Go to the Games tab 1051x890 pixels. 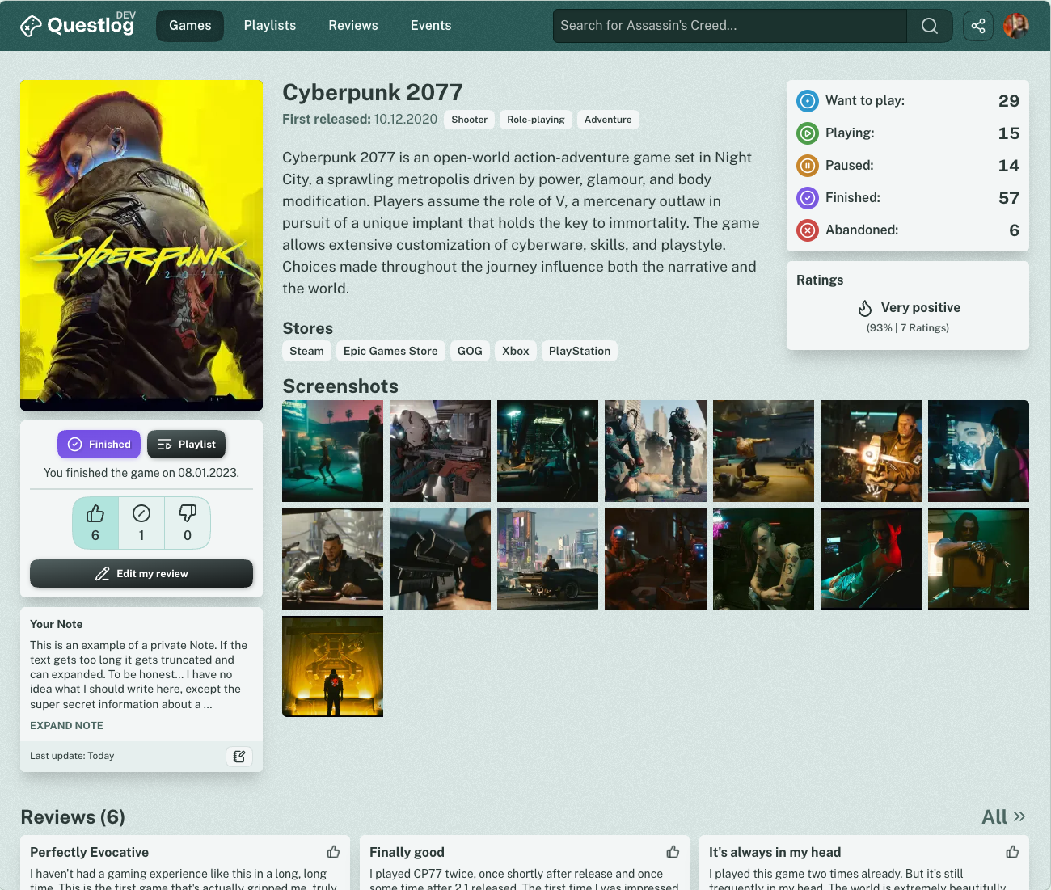(190, 26)
